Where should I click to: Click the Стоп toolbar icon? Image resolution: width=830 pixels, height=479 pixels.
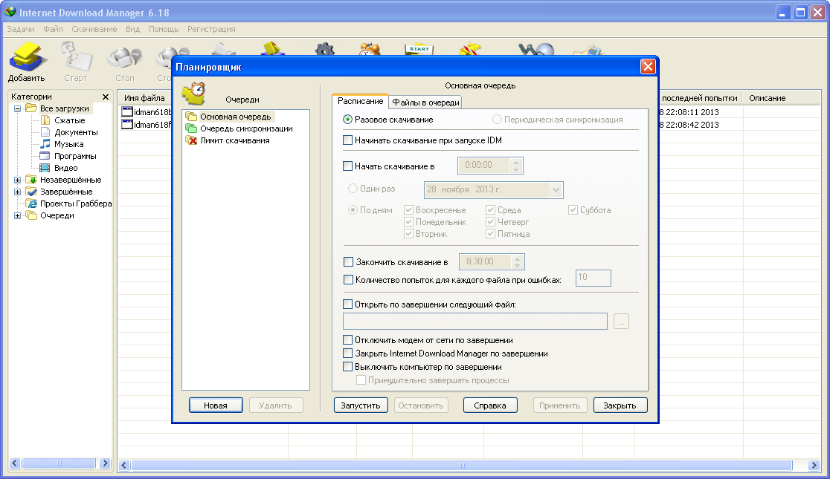pyautogui.click(x=125, y=62)
